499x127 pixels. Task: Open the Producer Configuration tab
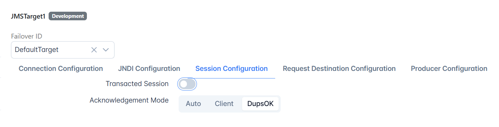(449, 68)
